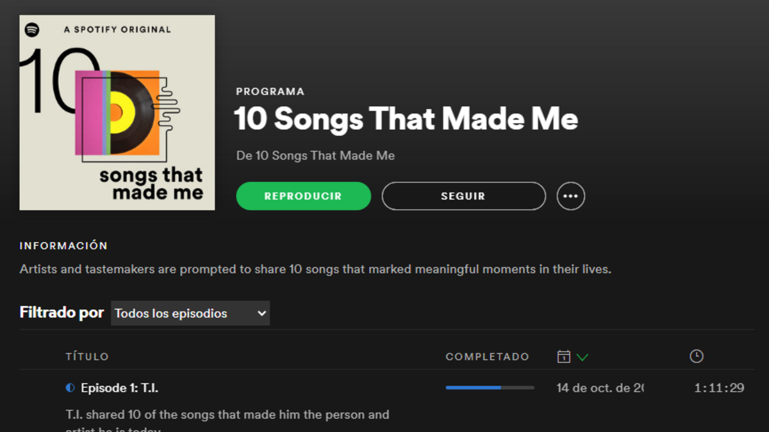Image resolution: width=769 pixels, height=432 pixels.
Task: Click the episode date '14 de oct.'
Action: coord(599,388)
